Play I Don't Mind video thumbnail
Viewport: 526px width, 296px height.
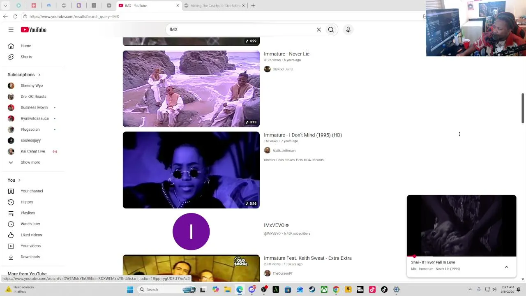coord(191,170)
